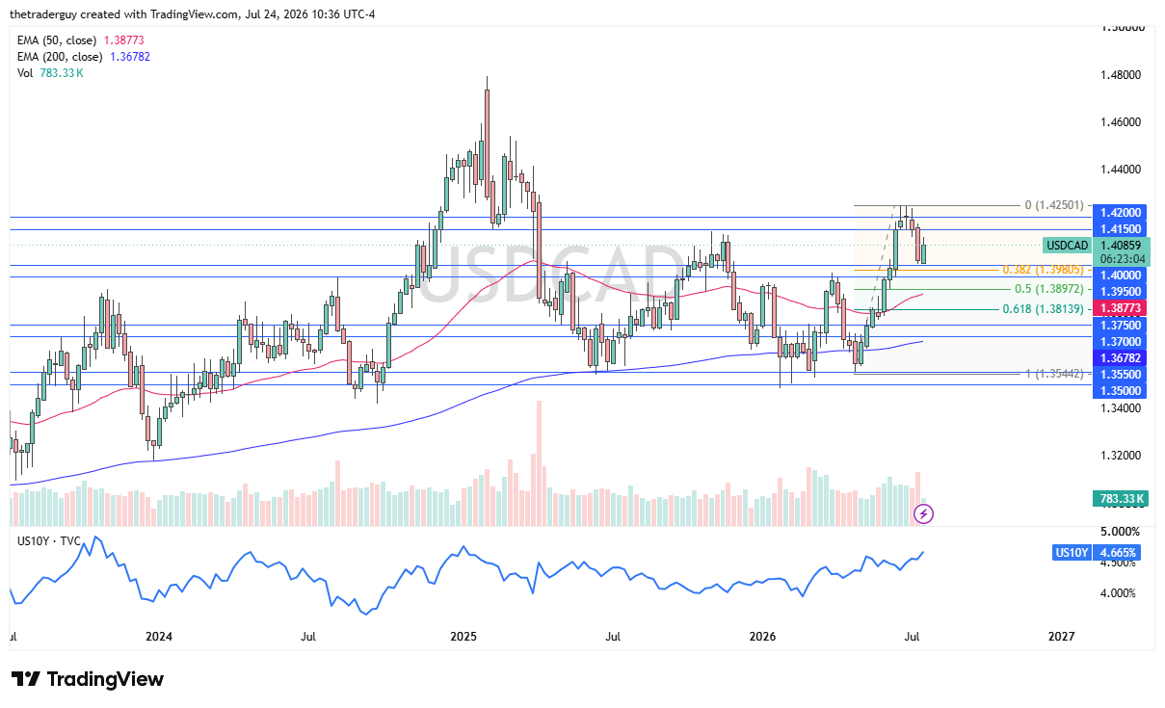Image resolution: width=1165 pixels, height=708 pixels.
Task: Select the 1 (1.35442) Fib label
Action: [x=1054, y=372]
